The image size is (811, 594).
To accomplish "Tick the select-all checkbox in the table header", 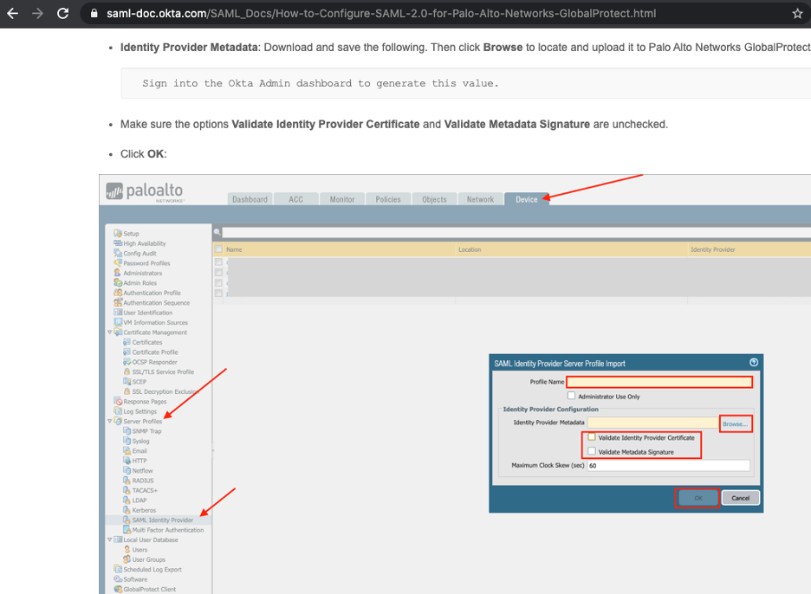I will pyautogui.click(x=219, y=249).
